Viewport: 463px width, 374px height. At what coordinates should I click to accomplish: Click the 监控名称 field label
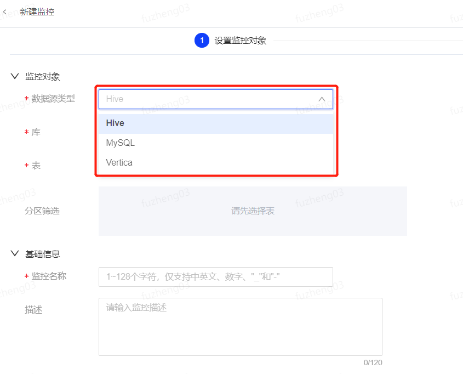pos(49,276)
